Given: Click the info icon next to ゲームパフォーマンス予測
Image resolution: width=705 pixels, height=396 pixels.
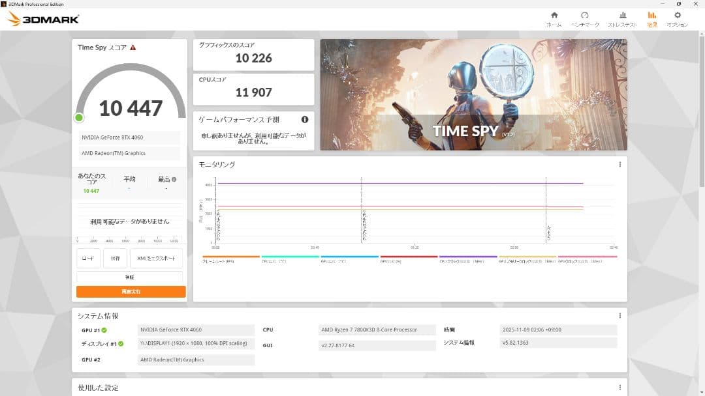Looking at the screenshot, I should coord(304,119).
